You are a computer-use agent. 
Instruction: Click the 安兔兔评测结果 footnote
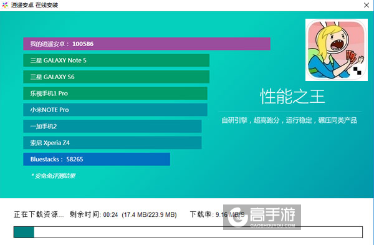53,176
